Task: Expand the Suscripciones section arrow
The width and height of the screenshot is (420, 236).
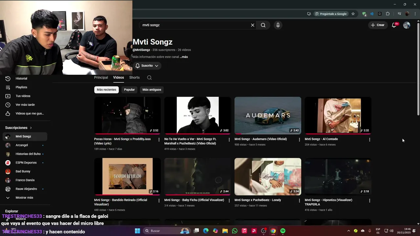Action: point(31,128)
